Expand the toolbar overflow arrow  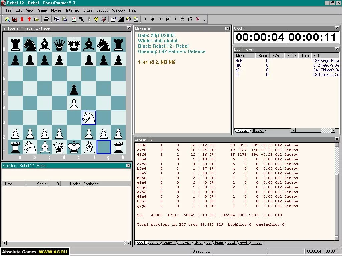coord(204,20)
